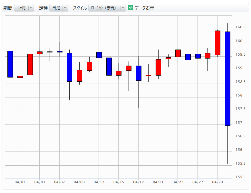Open the 期間 dropdown showing 1ヶ月

(x=24, y=8)
